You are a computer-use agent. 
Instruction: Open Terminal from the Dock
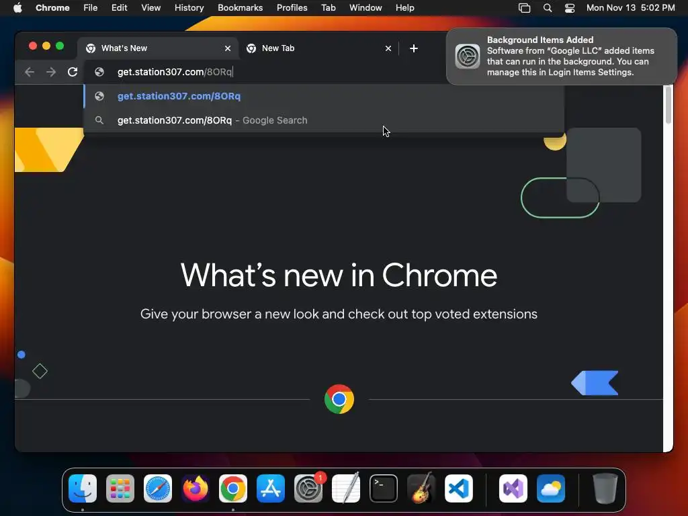click(x=384, y=488)
